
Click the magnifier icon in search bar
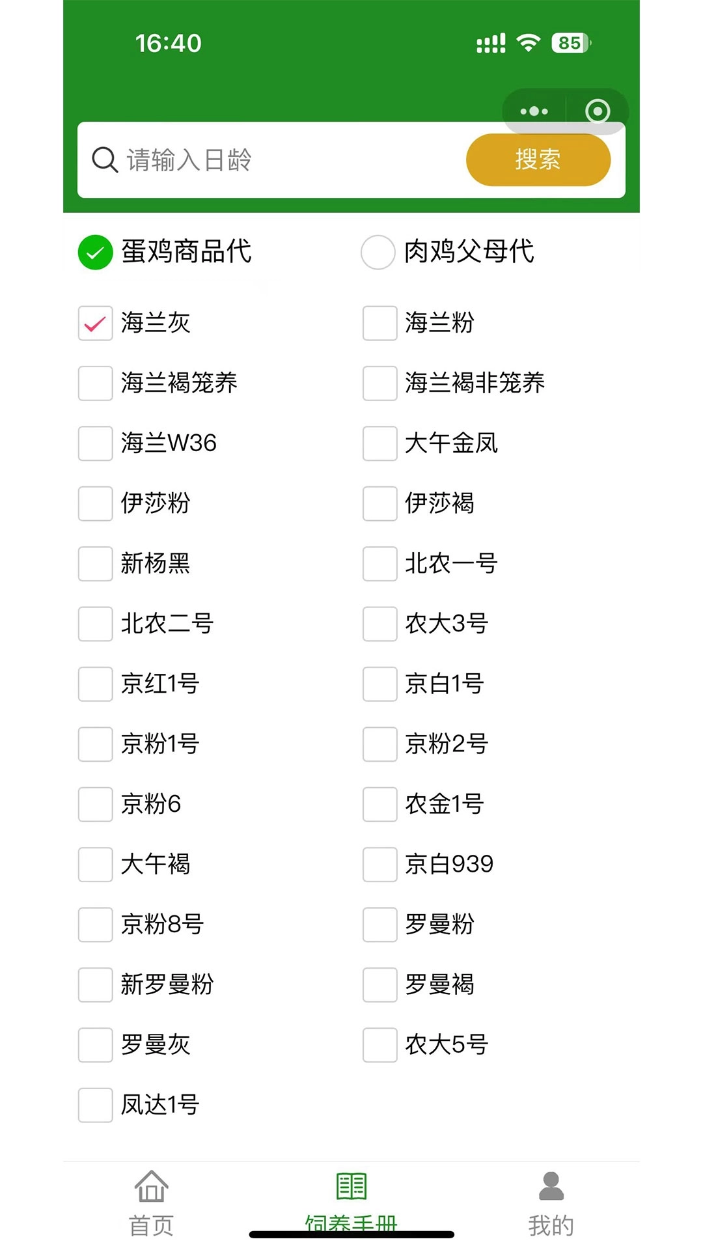[x=104, y=160]
